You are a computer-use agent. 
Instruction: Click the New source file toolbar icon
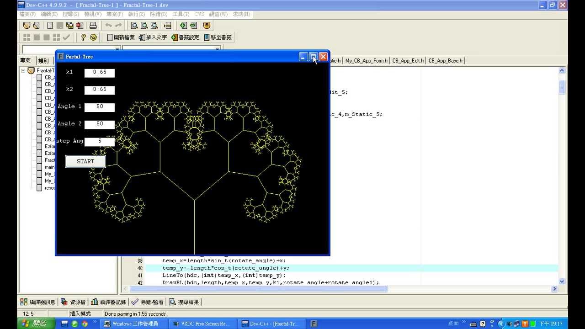point(50,26)
